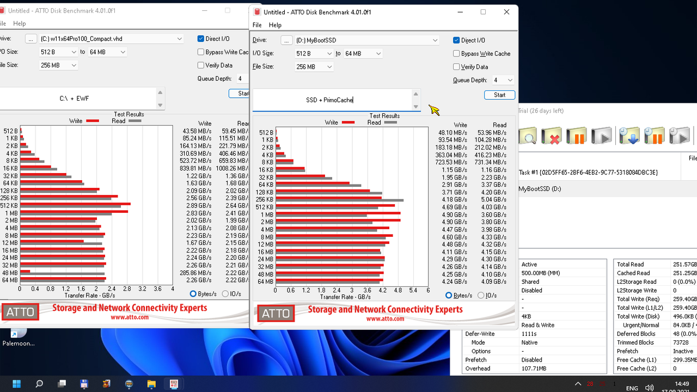Select IO/s radio in front window
The height and width of the screenshot is (392, 697).
coord(481,295)
